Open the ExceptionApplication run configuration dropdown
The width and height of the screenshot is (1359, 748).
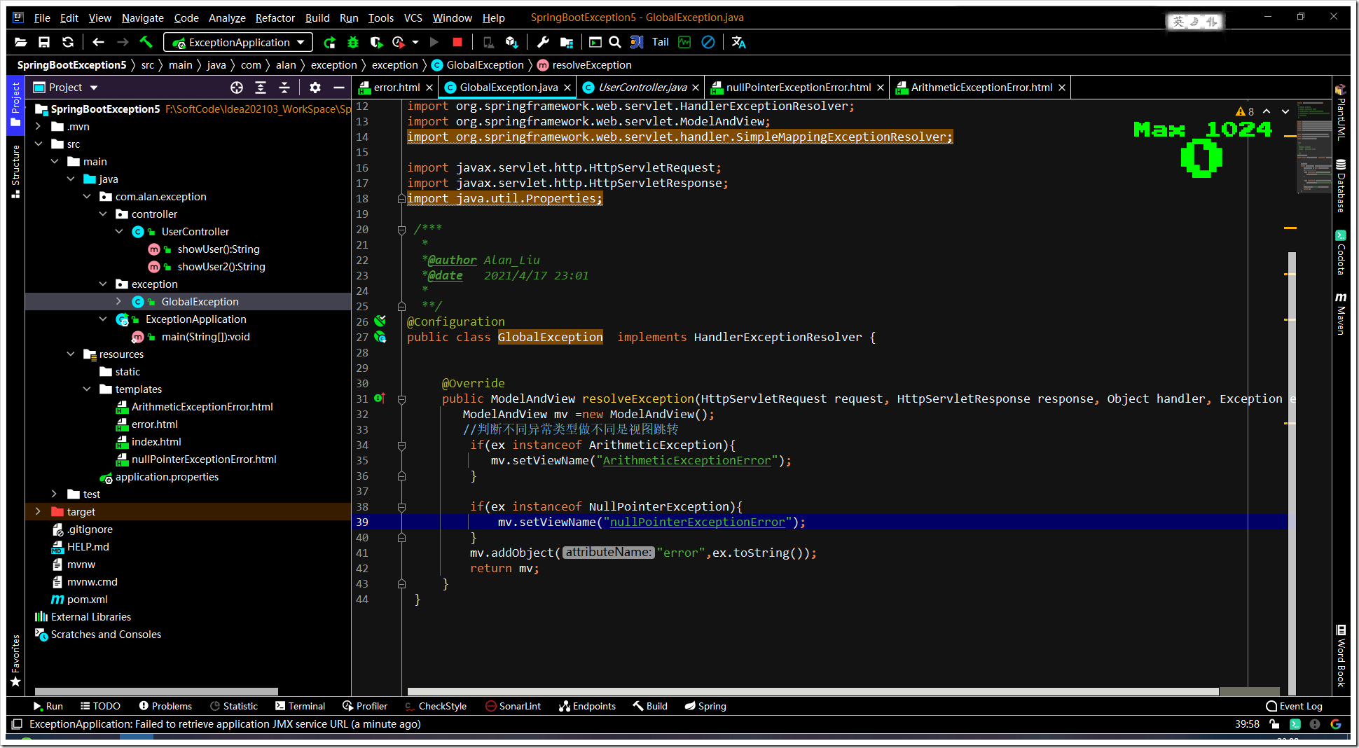coord(238,42)
